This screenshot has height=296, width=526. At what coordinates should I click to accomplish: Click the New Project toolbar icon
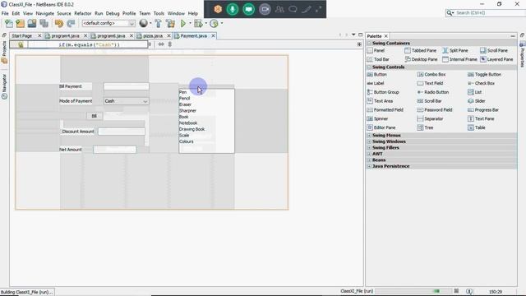coord(20,24)
